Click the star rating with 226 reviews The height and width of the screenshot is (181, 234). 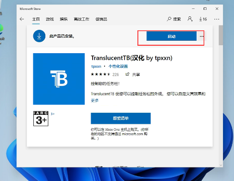[105, 75]
